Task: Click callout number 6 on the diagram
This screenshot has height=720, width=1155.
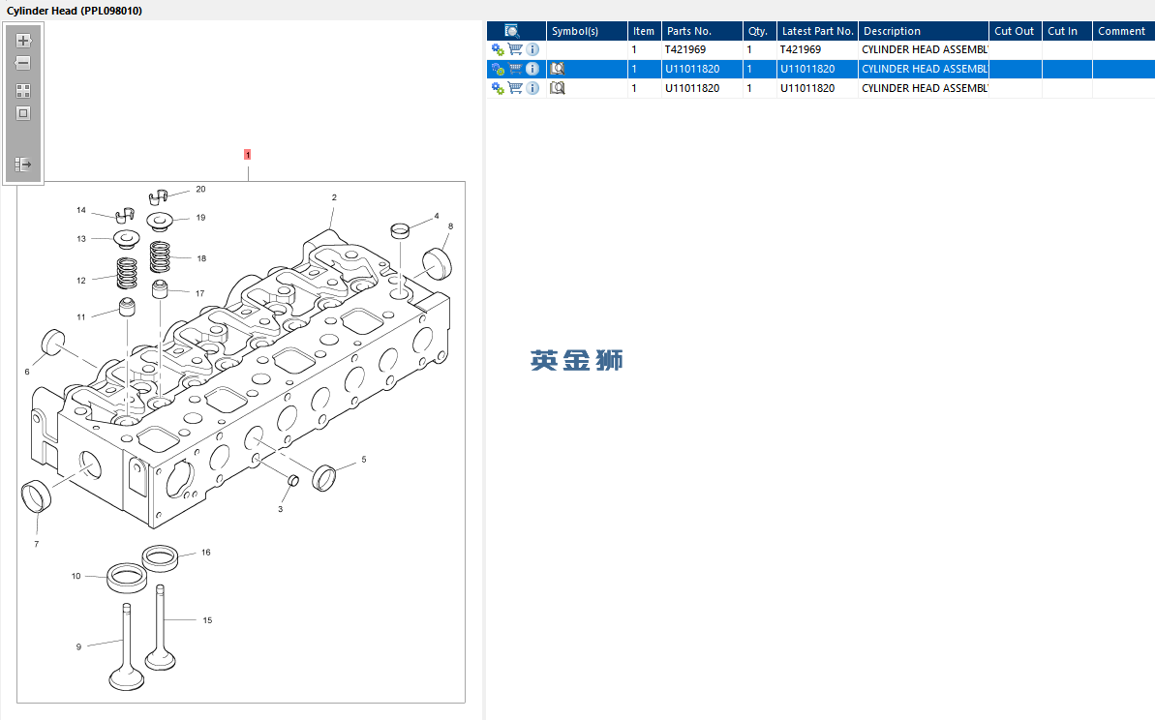Action: 27,372
